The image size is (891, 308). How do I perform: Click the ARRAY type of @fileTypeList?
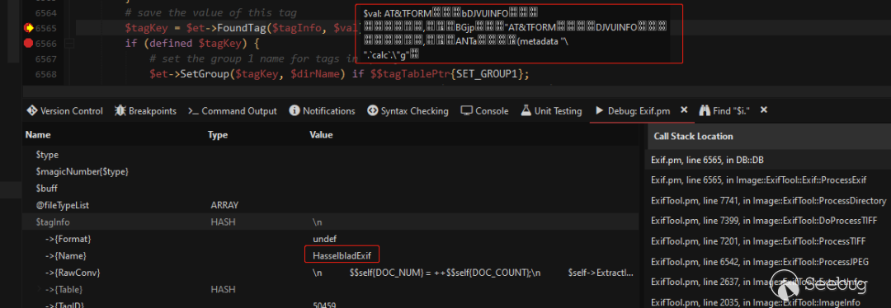coord(224,205)
